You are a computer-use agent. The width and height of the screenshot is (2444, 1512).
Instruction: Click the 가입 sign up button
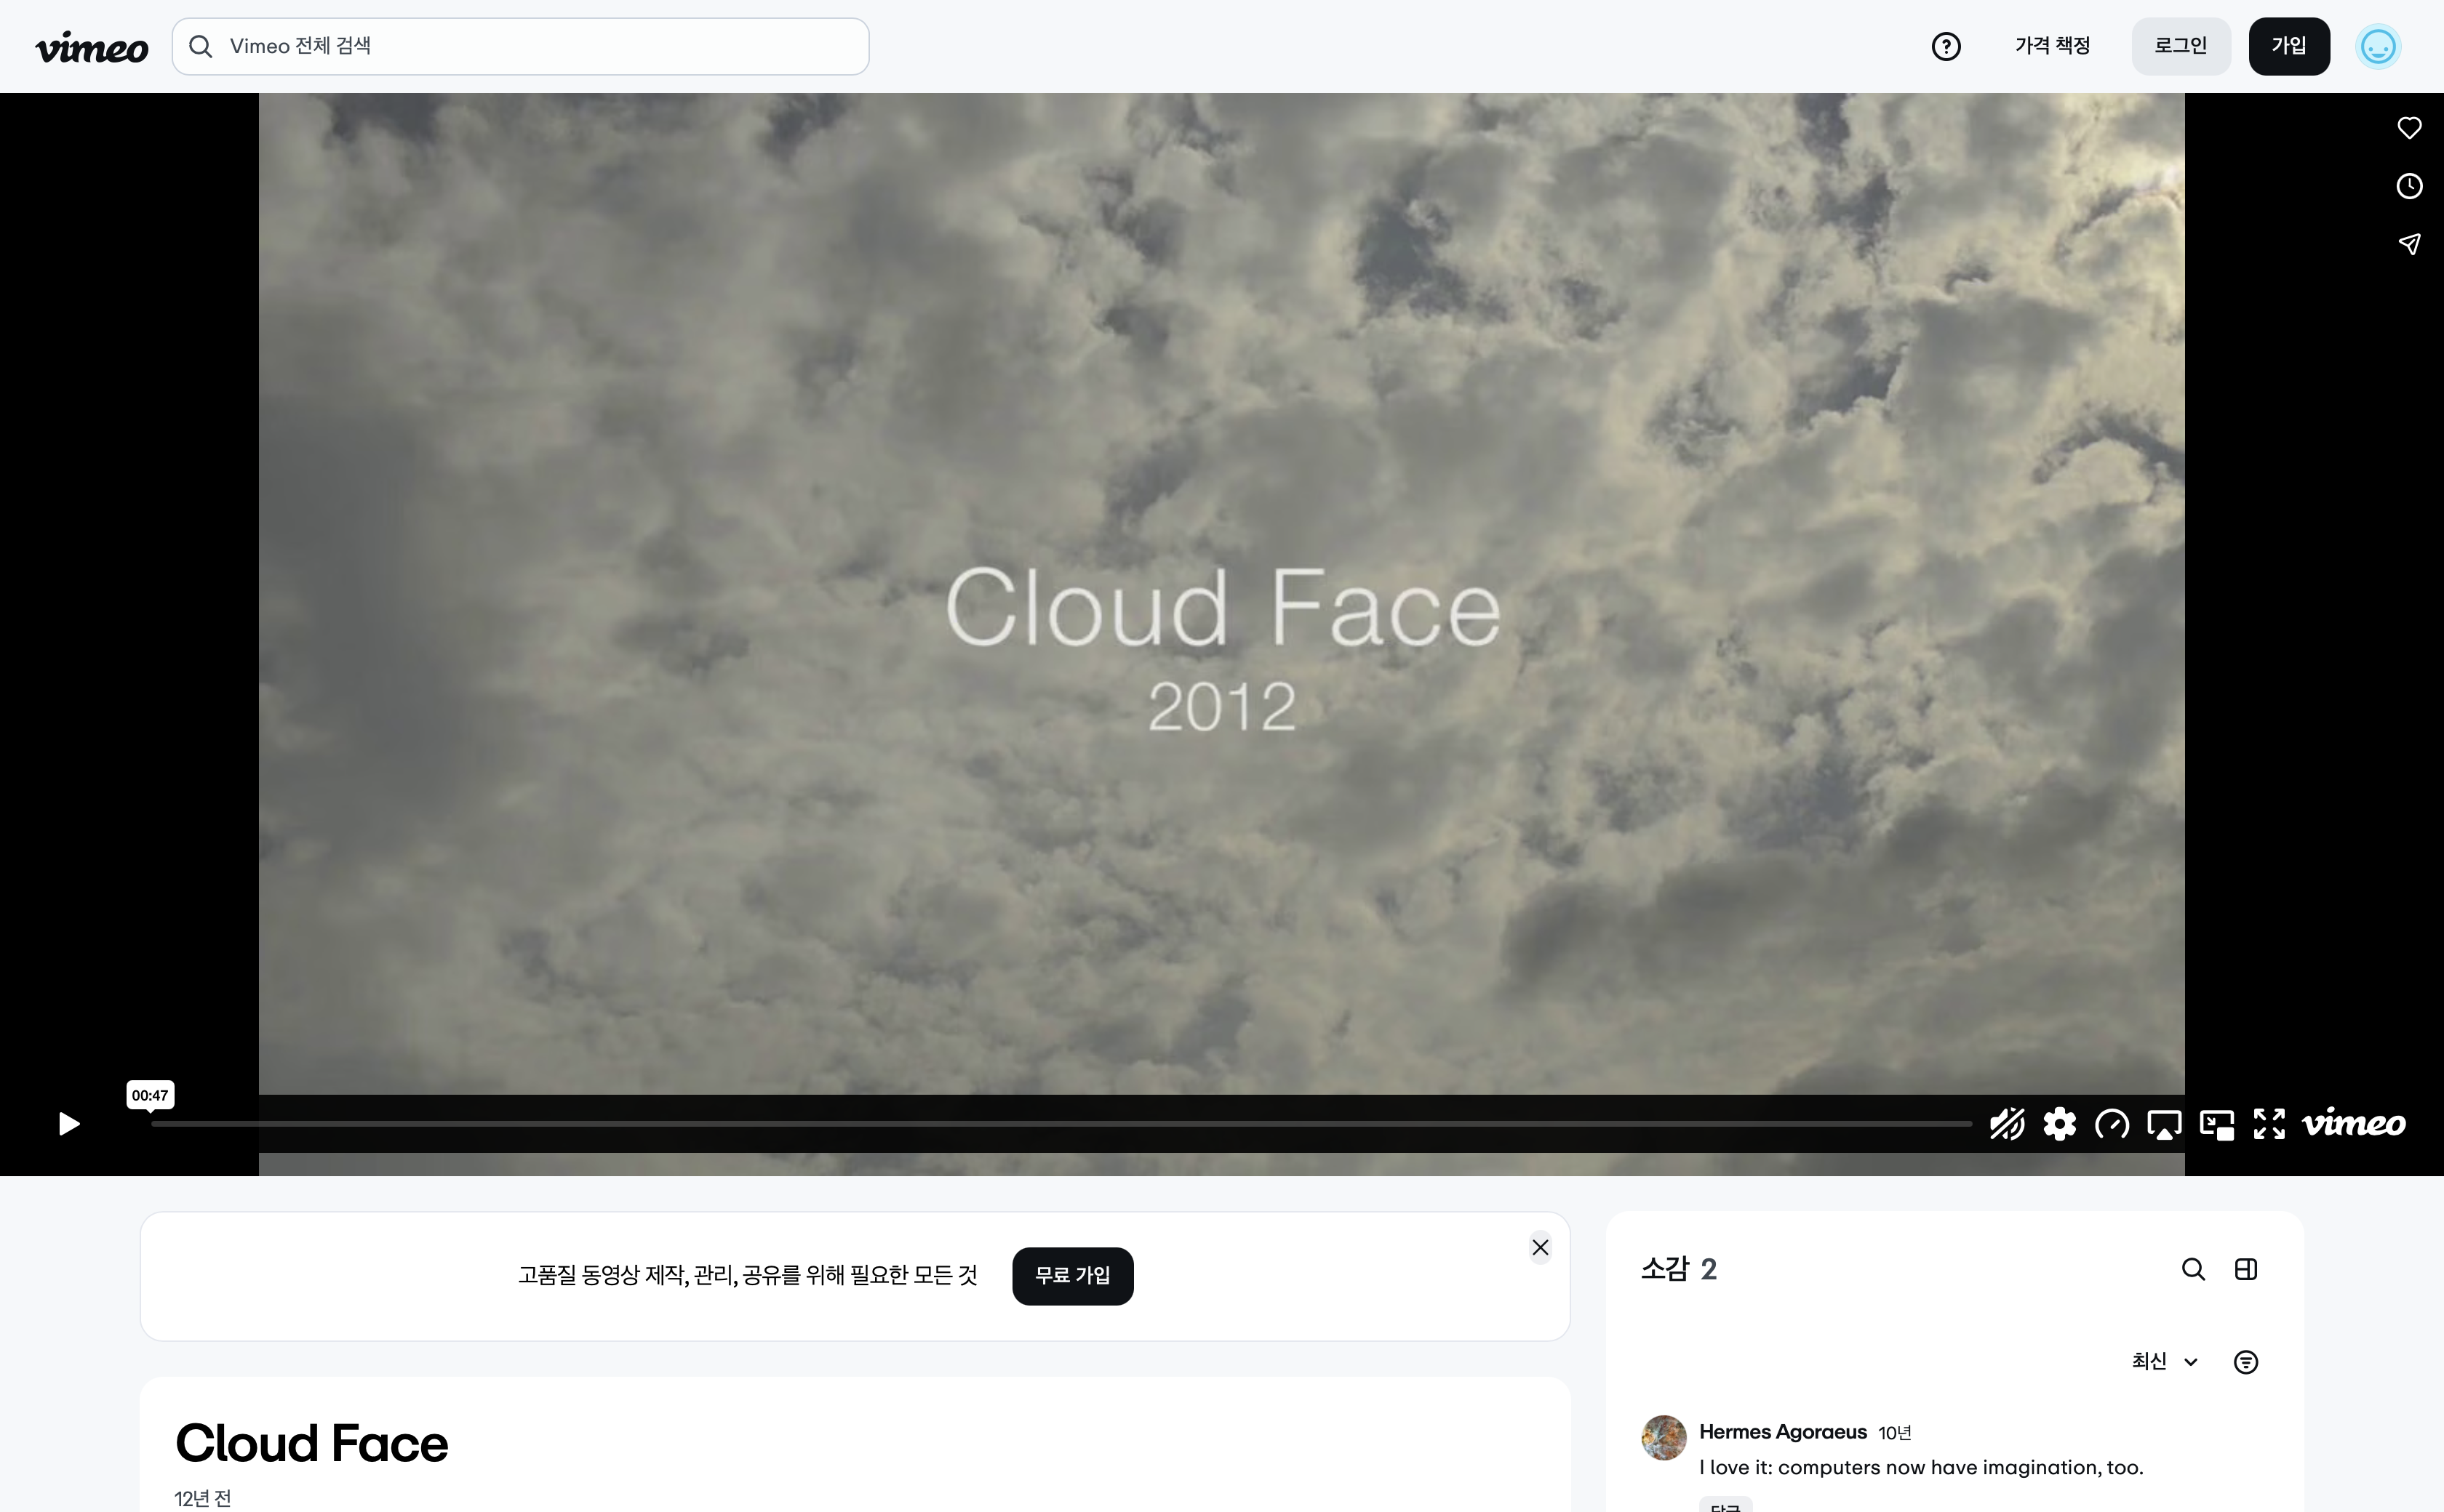[x=2289, y=46]
